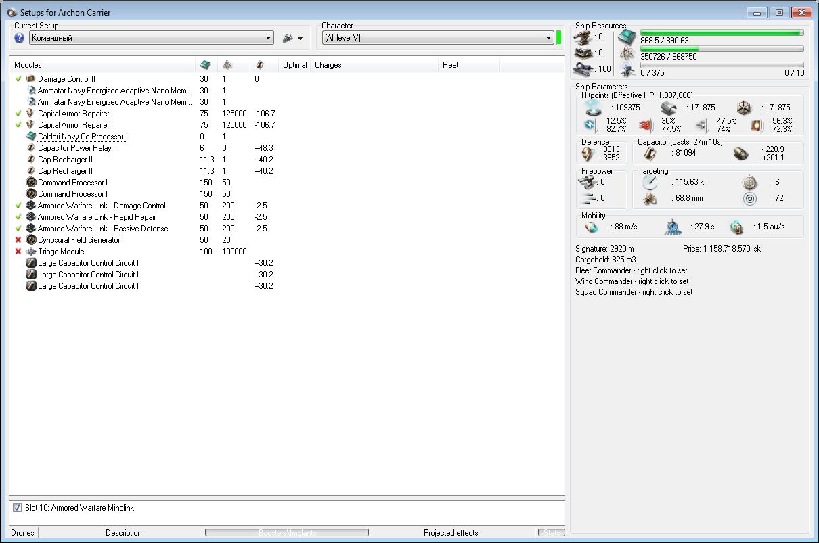Click the green character status indicator

pos(559,38)
